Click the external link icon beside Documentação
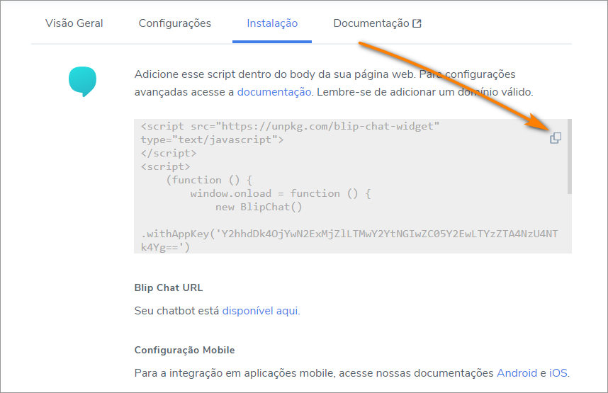Viewport: 608px width, 393px height. click(417, 23)
